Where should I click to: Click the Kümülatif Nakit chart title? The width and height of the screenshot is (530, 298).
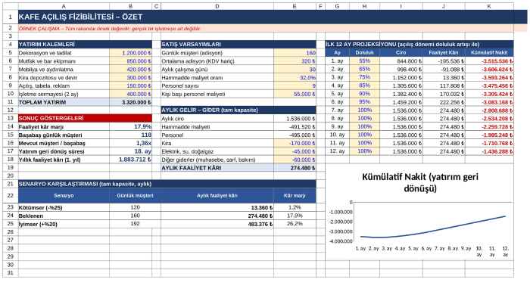tap(419, 182)
